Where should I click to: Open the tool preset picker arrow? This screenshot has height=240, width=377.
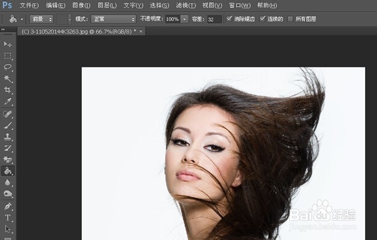[22, 19]
